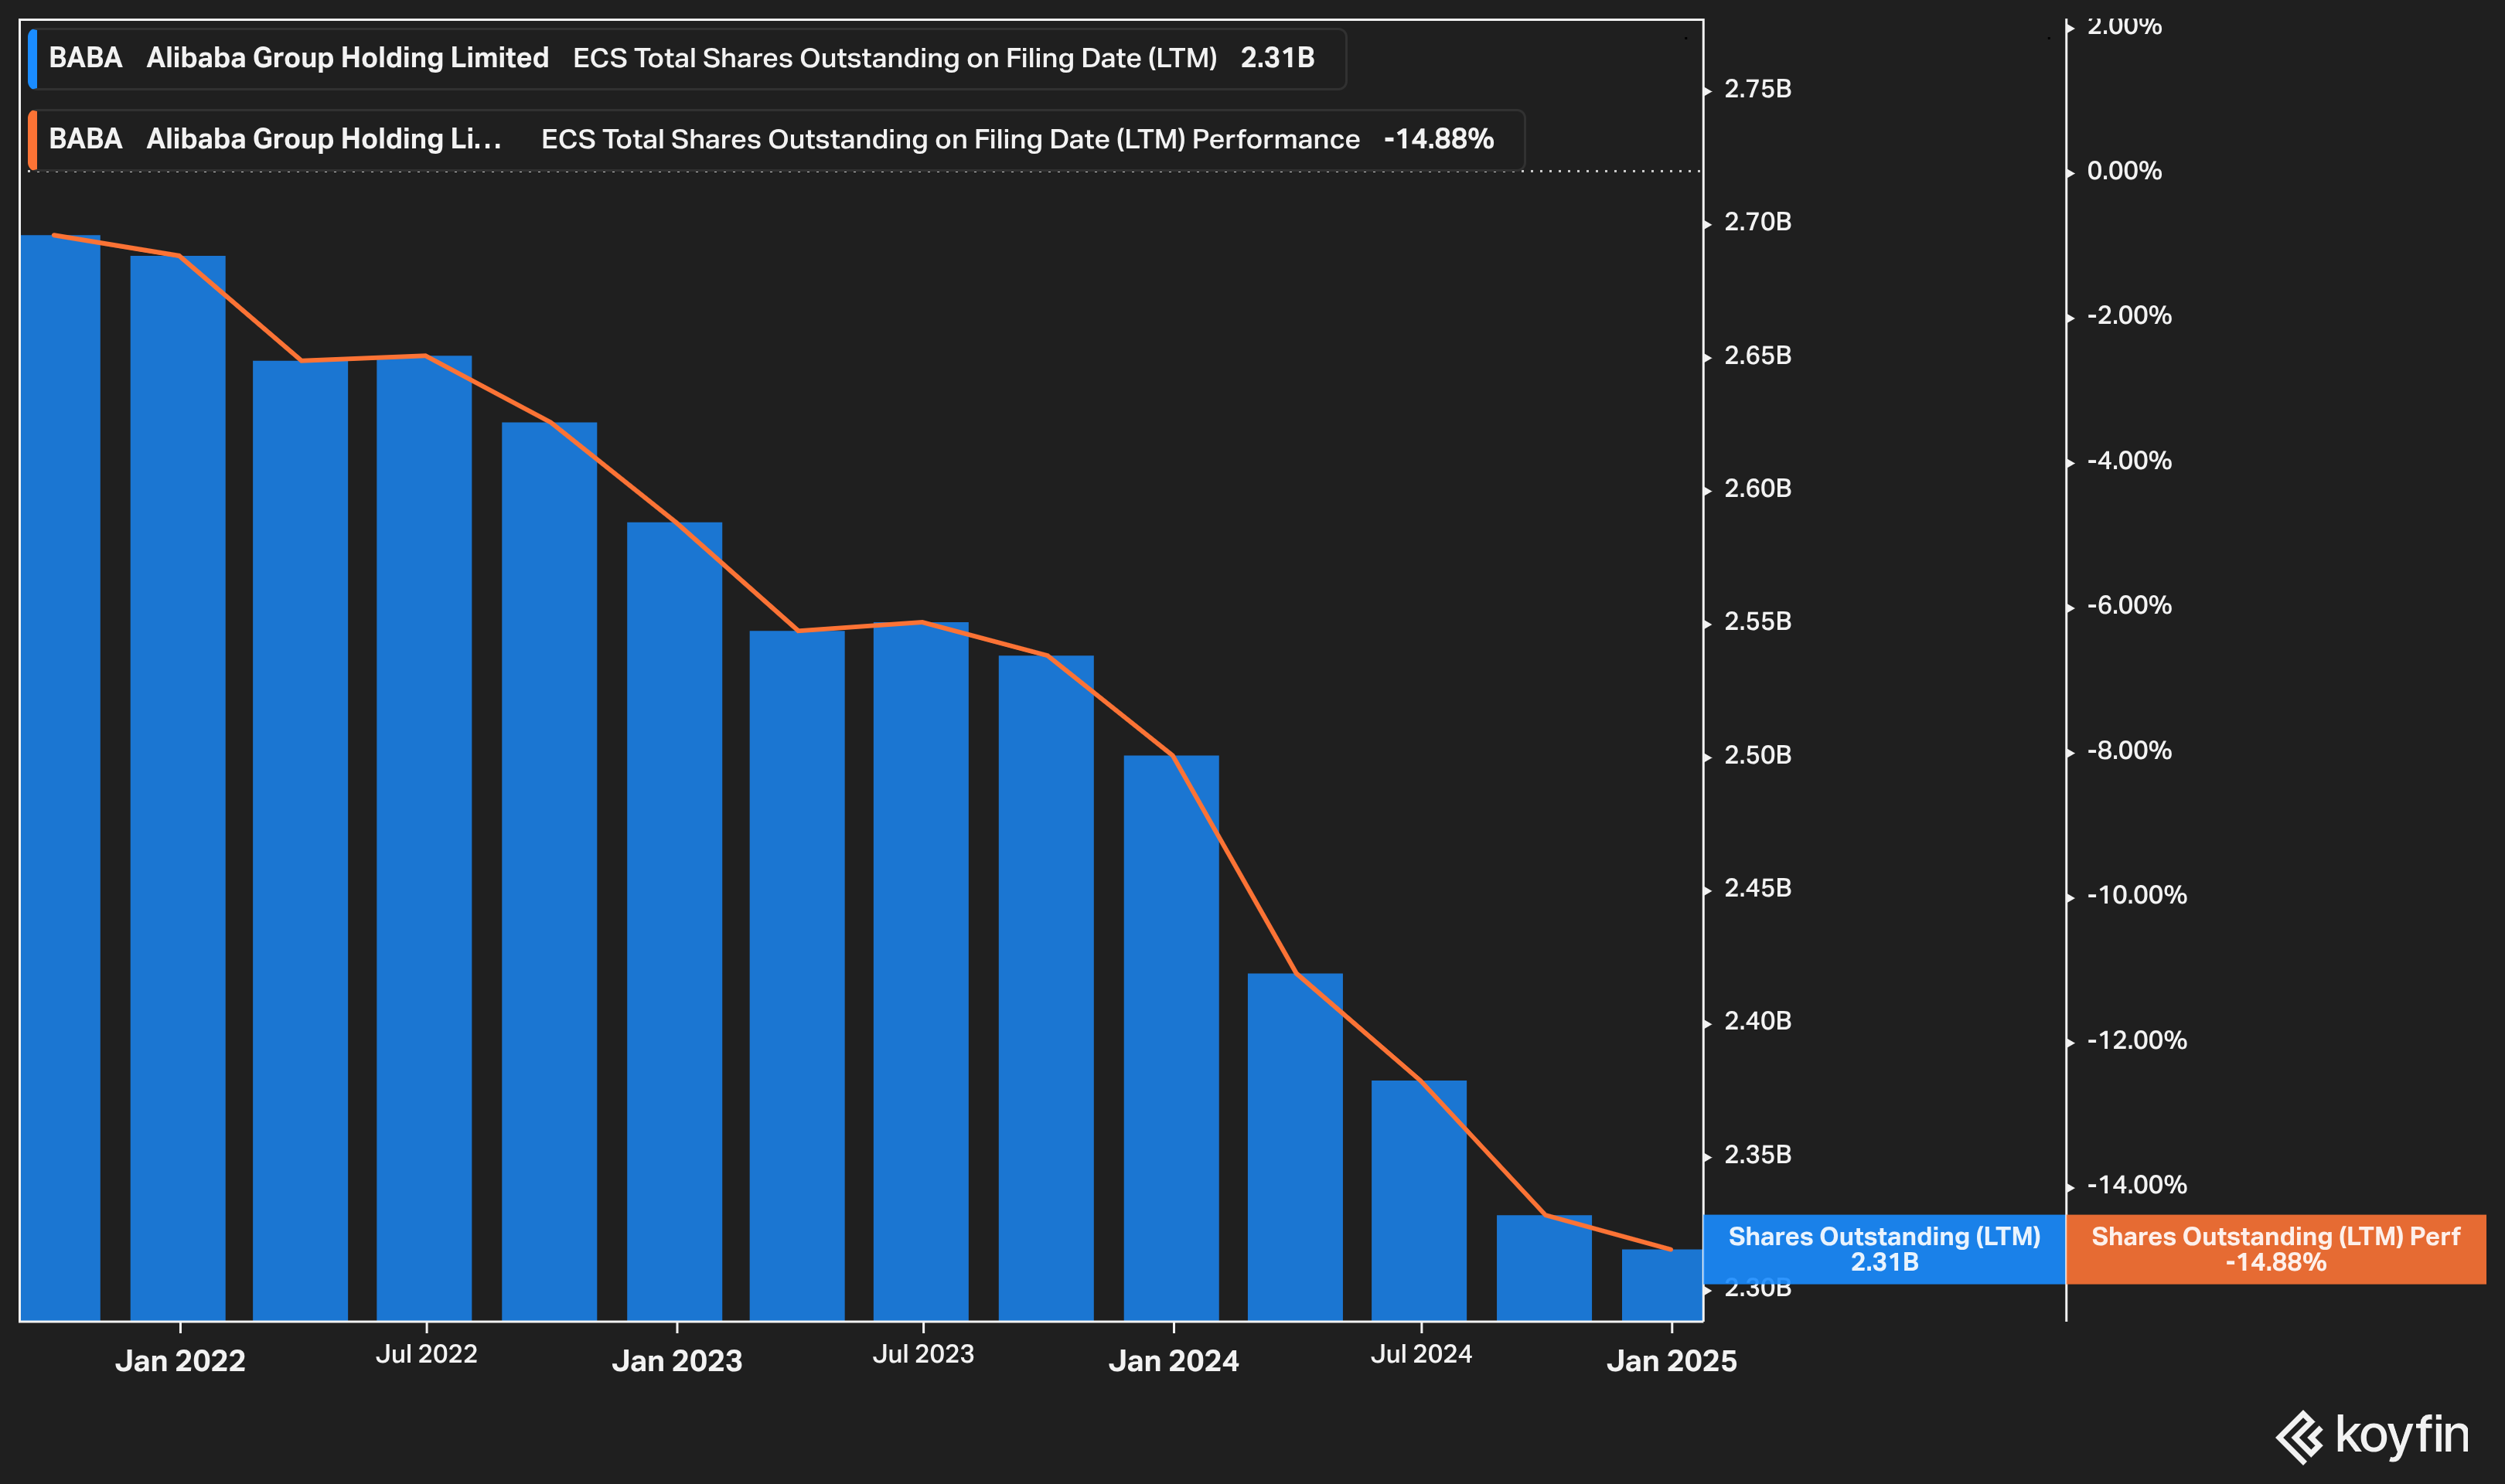Click the 2.40B axis value

click(x=1758, y=1021)
